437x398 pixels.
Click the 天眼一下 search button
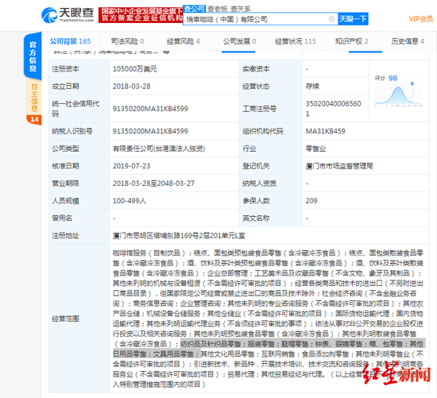(353, 19)
